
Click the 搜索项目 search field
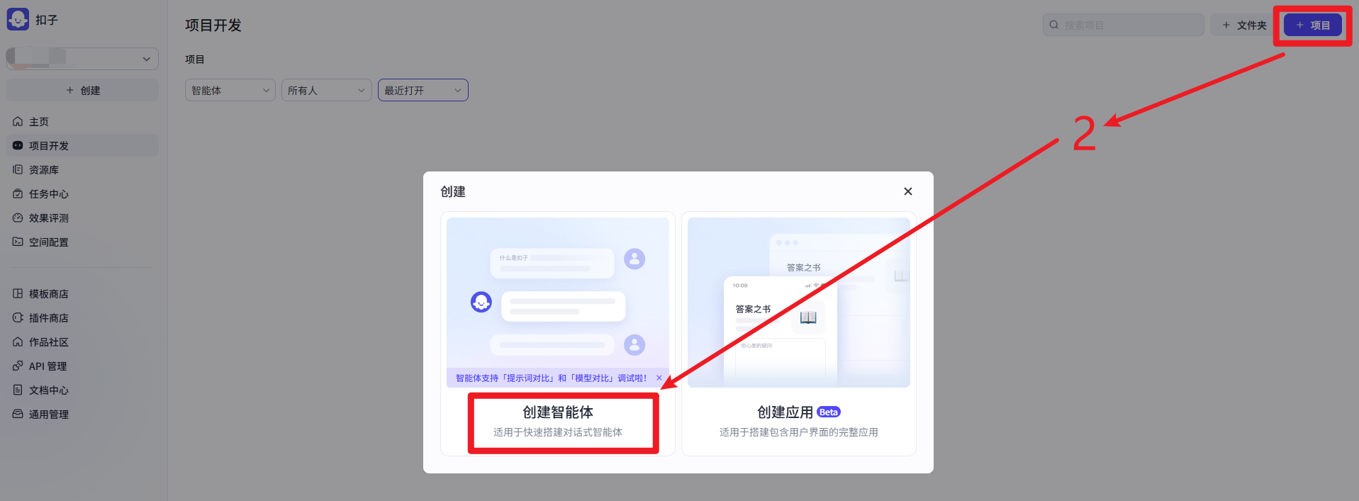[x=1124, y=25]
